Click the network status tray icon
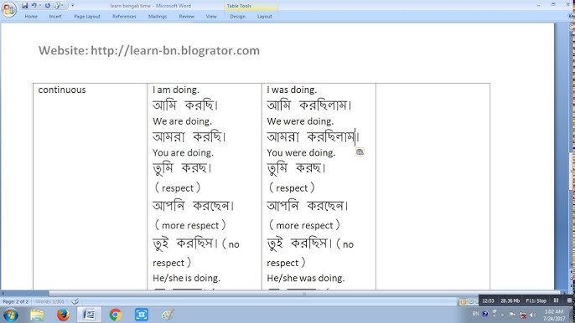Screen dimensions: 575x323 [x=522, y=315]
